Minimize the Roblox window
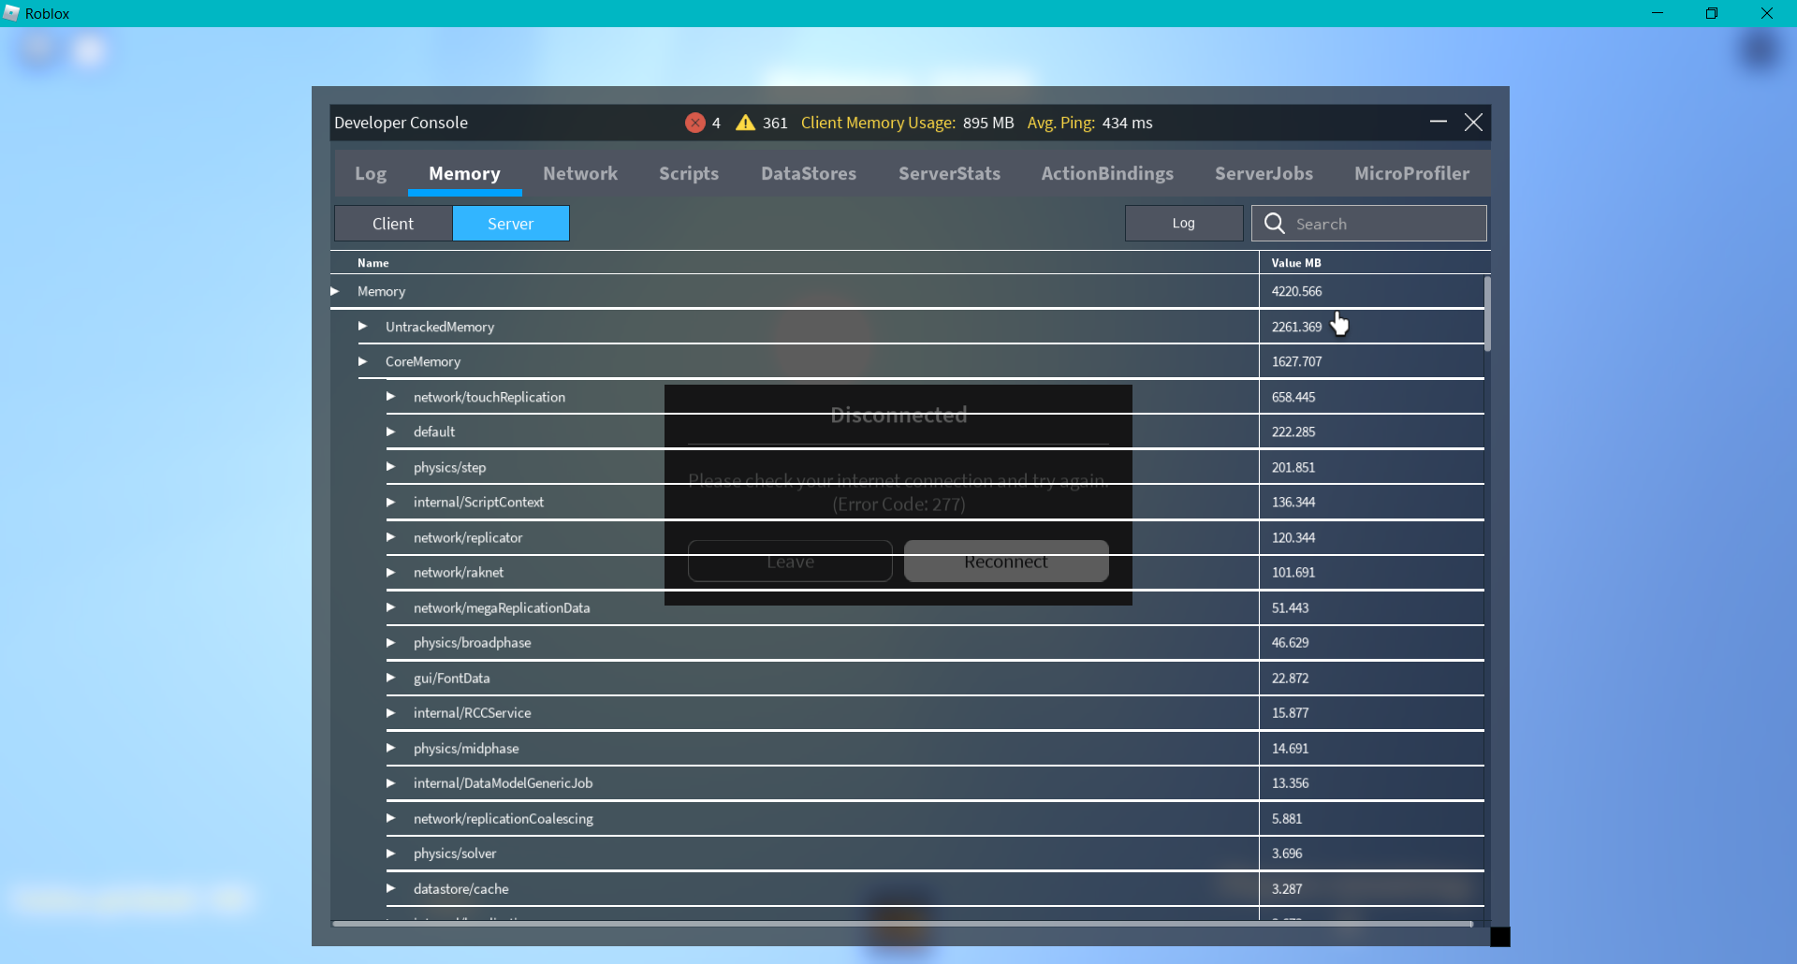 (x=1658, y=13)
